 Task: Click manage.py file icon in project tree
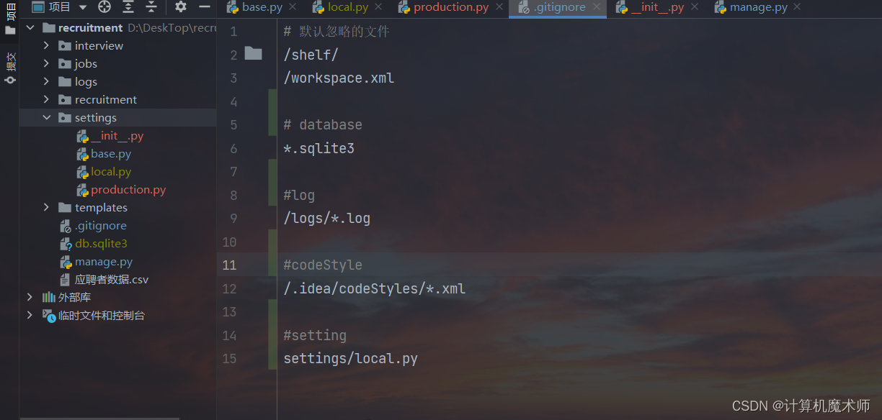click(66, 262)
